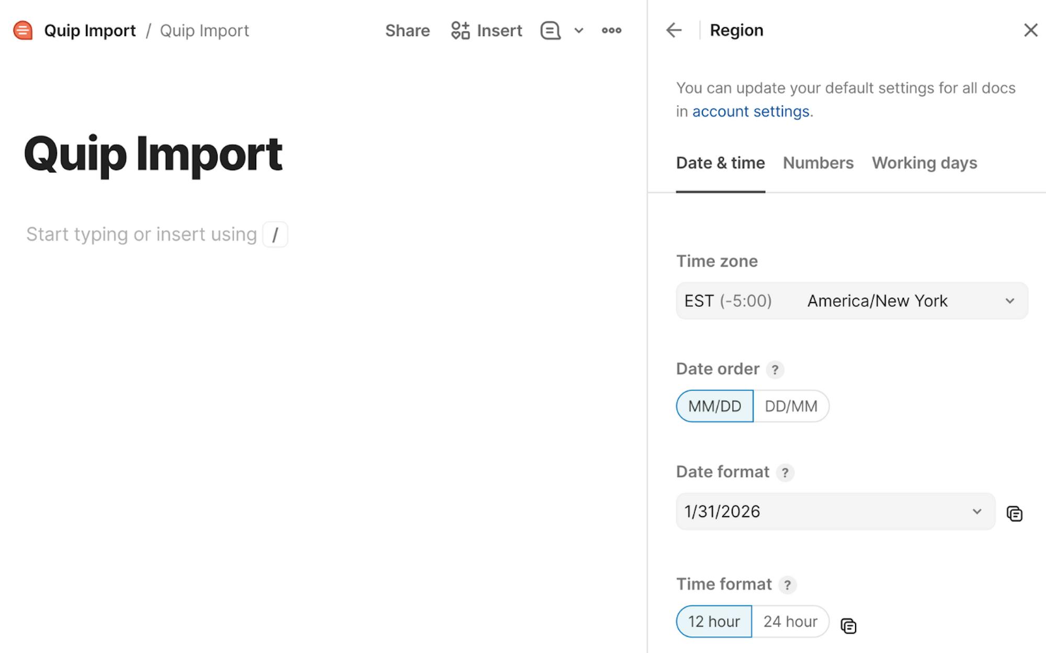Expand the Date format dropdown
This screenshot has width=1046, height=653.
pos(835,511)
